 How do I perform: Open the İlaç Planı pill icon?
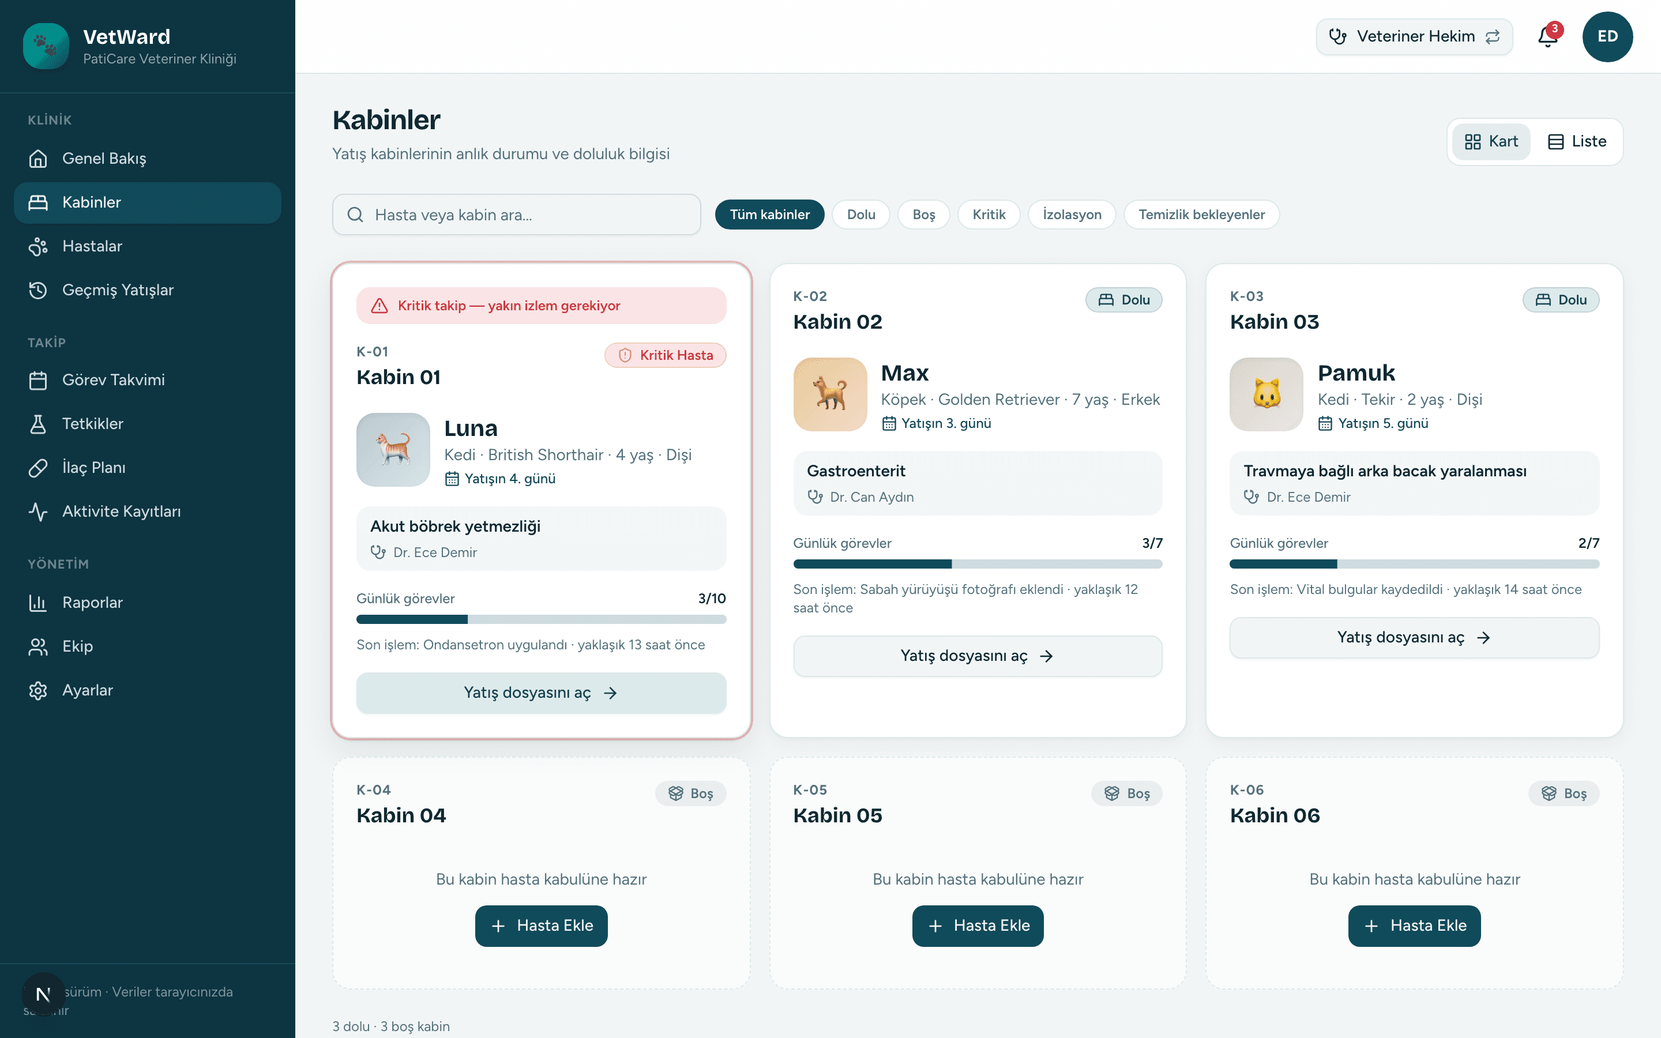click(x=37, y=468)
